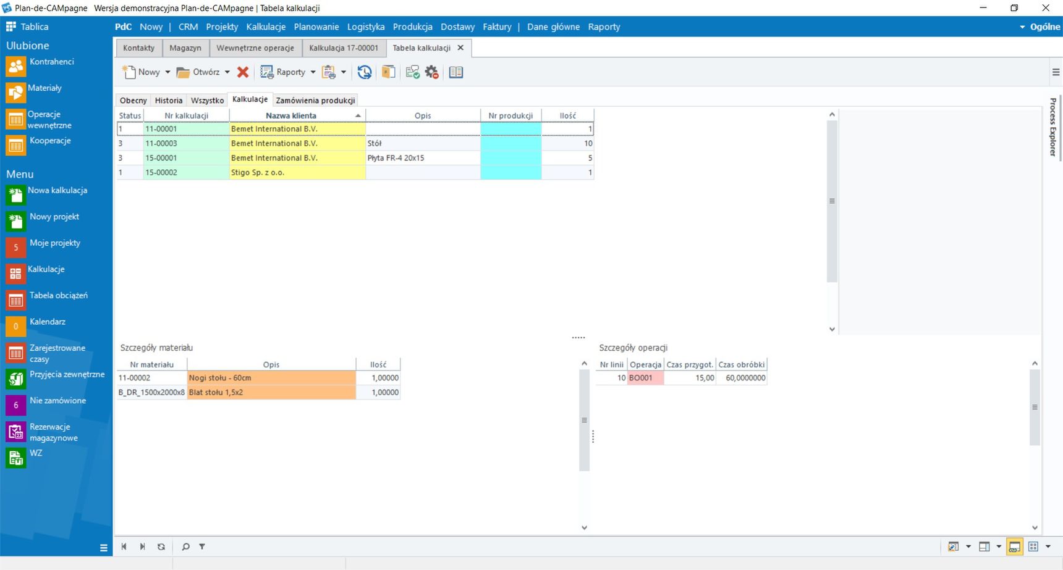
Task: Select the Nogi stołu - 60cm material row
Action: click(x=259, y=378)
